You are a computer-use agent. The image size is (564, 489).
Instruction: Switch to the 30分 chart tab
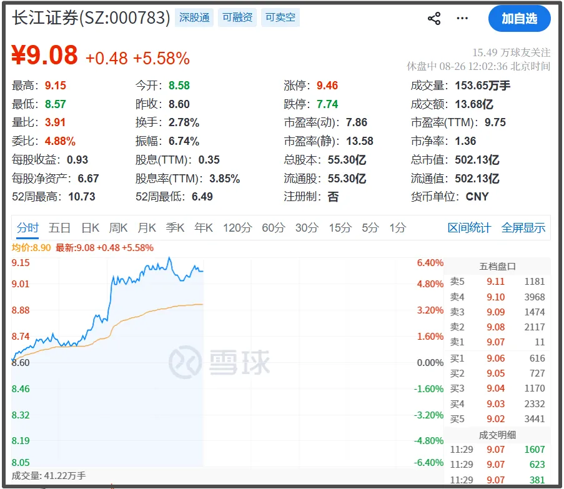(307, 228)
